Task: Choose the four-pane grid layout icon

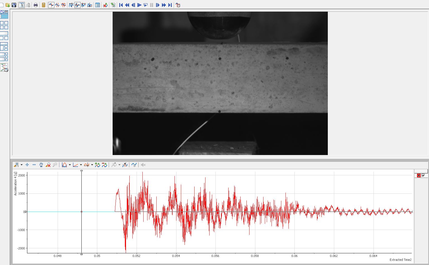Action: (x=4, y=25)
